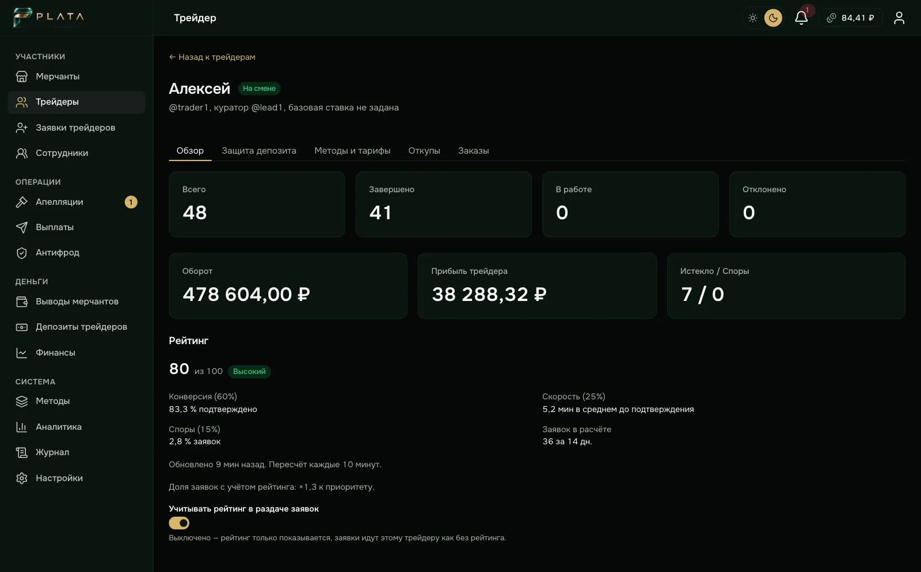Screen dimensions: 921x572
Task: Open user profile icon in header
Action: 899,18
